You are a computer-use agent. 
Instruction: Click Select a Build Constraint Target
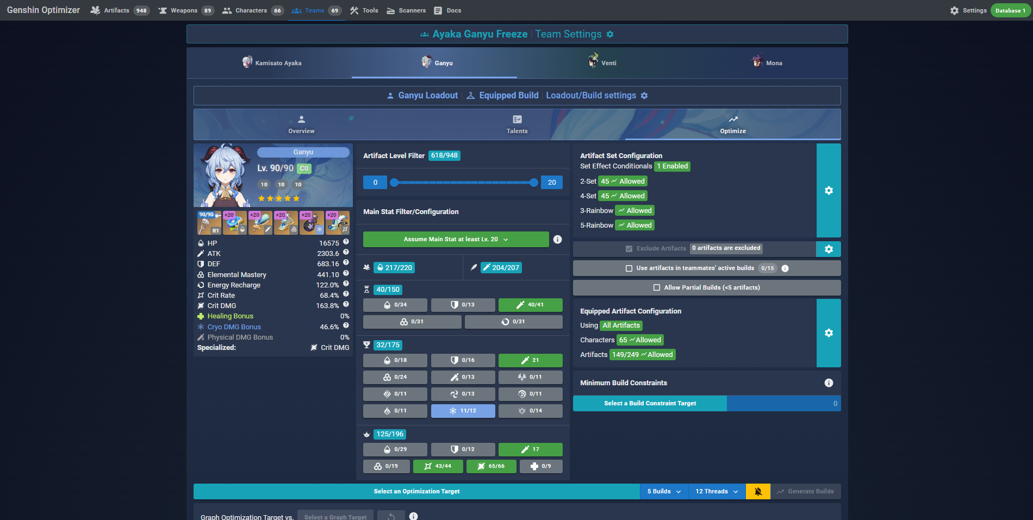650,403
